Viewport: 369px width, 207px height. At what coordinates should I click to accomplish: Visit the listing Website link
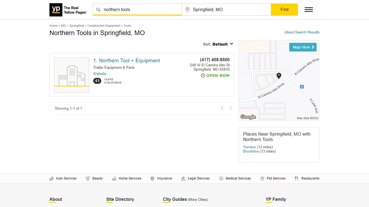(x=100, y=74)
